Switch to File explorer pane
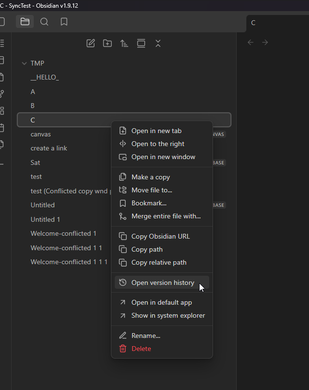 pos(25,22)
